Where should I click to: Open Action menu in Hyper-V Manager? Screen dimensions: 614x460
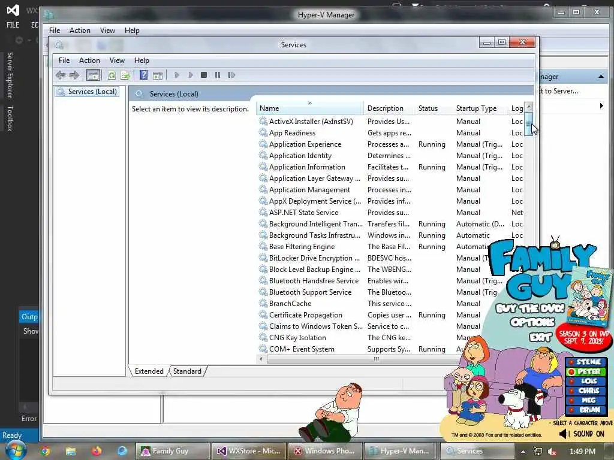tap(80, 31)
